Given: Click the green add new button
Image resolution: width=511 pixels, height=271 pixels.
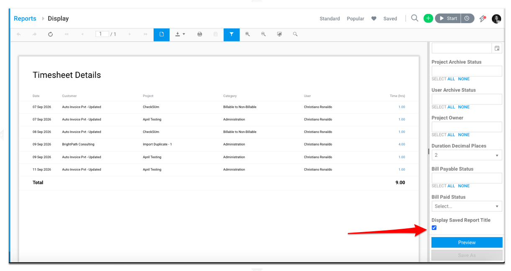Looking at the screenshot, I should tap(428, 18).
